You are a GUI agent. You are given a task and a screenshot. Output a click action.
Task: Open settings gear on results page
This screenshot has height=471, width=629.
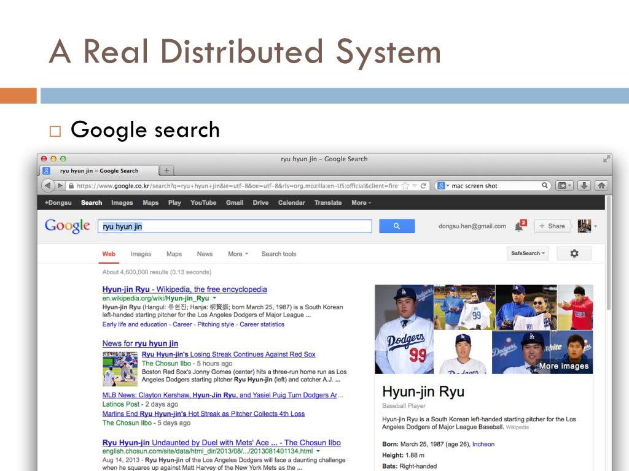[x=574, y=253]
